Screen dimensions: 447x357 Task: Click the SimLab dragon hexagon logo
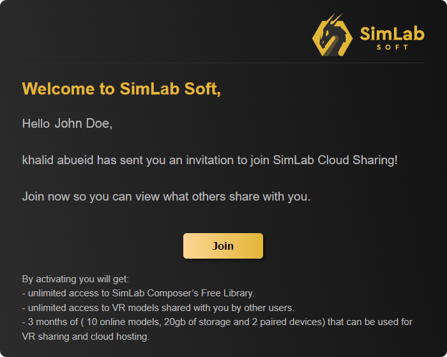click(x=332, y=35)
